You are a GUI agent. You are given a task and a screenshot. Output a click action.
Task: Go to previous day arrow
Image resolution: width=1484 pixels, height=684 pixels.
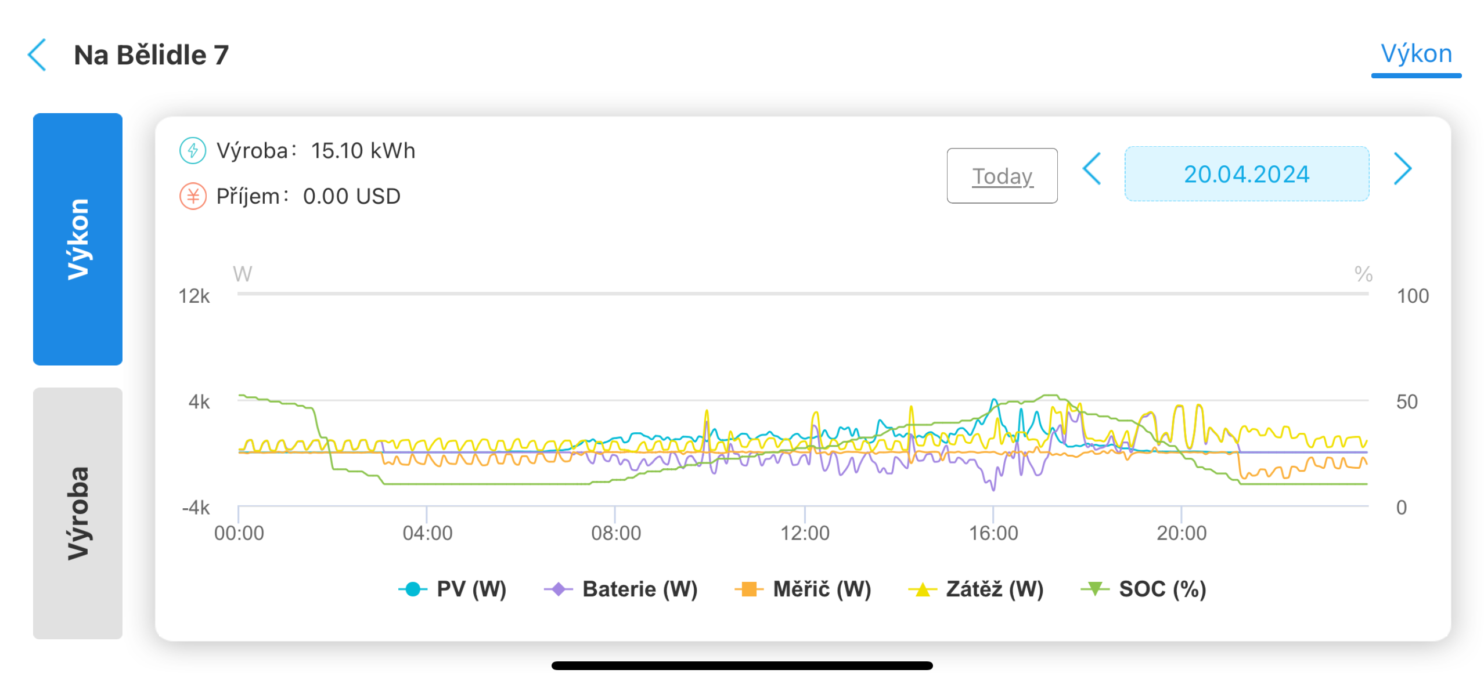point(1092,169)
